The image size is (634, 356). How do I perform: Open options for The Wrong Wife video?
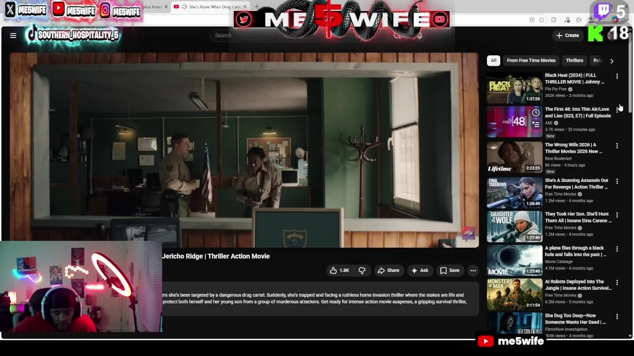tap(617, 146)
